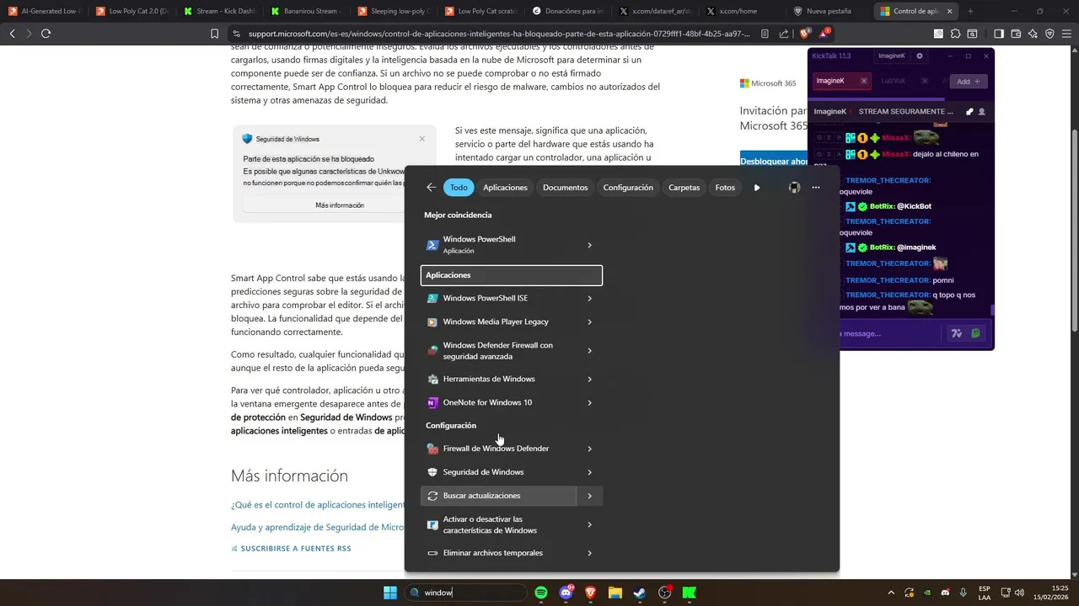Click Add button in KickTalk
The width and height of the screenshot is (1079, 606).
pyautogui.click(x=968, y=82)
